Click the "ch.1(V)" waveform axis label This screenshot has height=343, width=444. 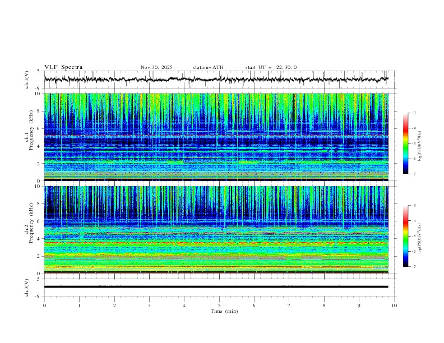pos(27,80)
